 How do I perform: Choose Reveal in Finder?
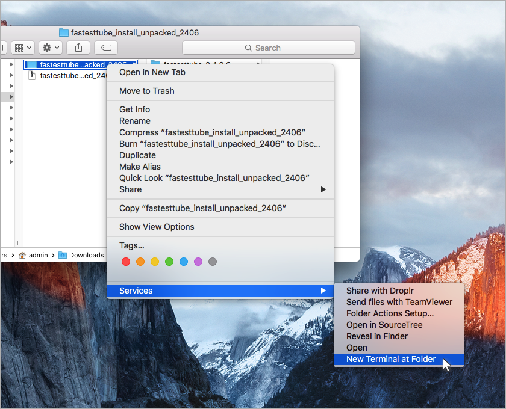pos(399,336)
